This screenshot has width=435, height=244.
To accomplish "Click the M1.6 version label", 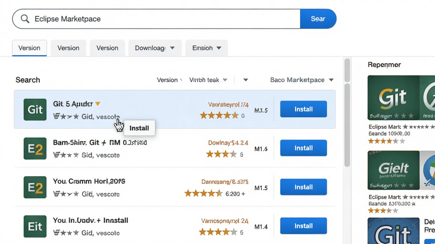I will [x=261, y=149].
